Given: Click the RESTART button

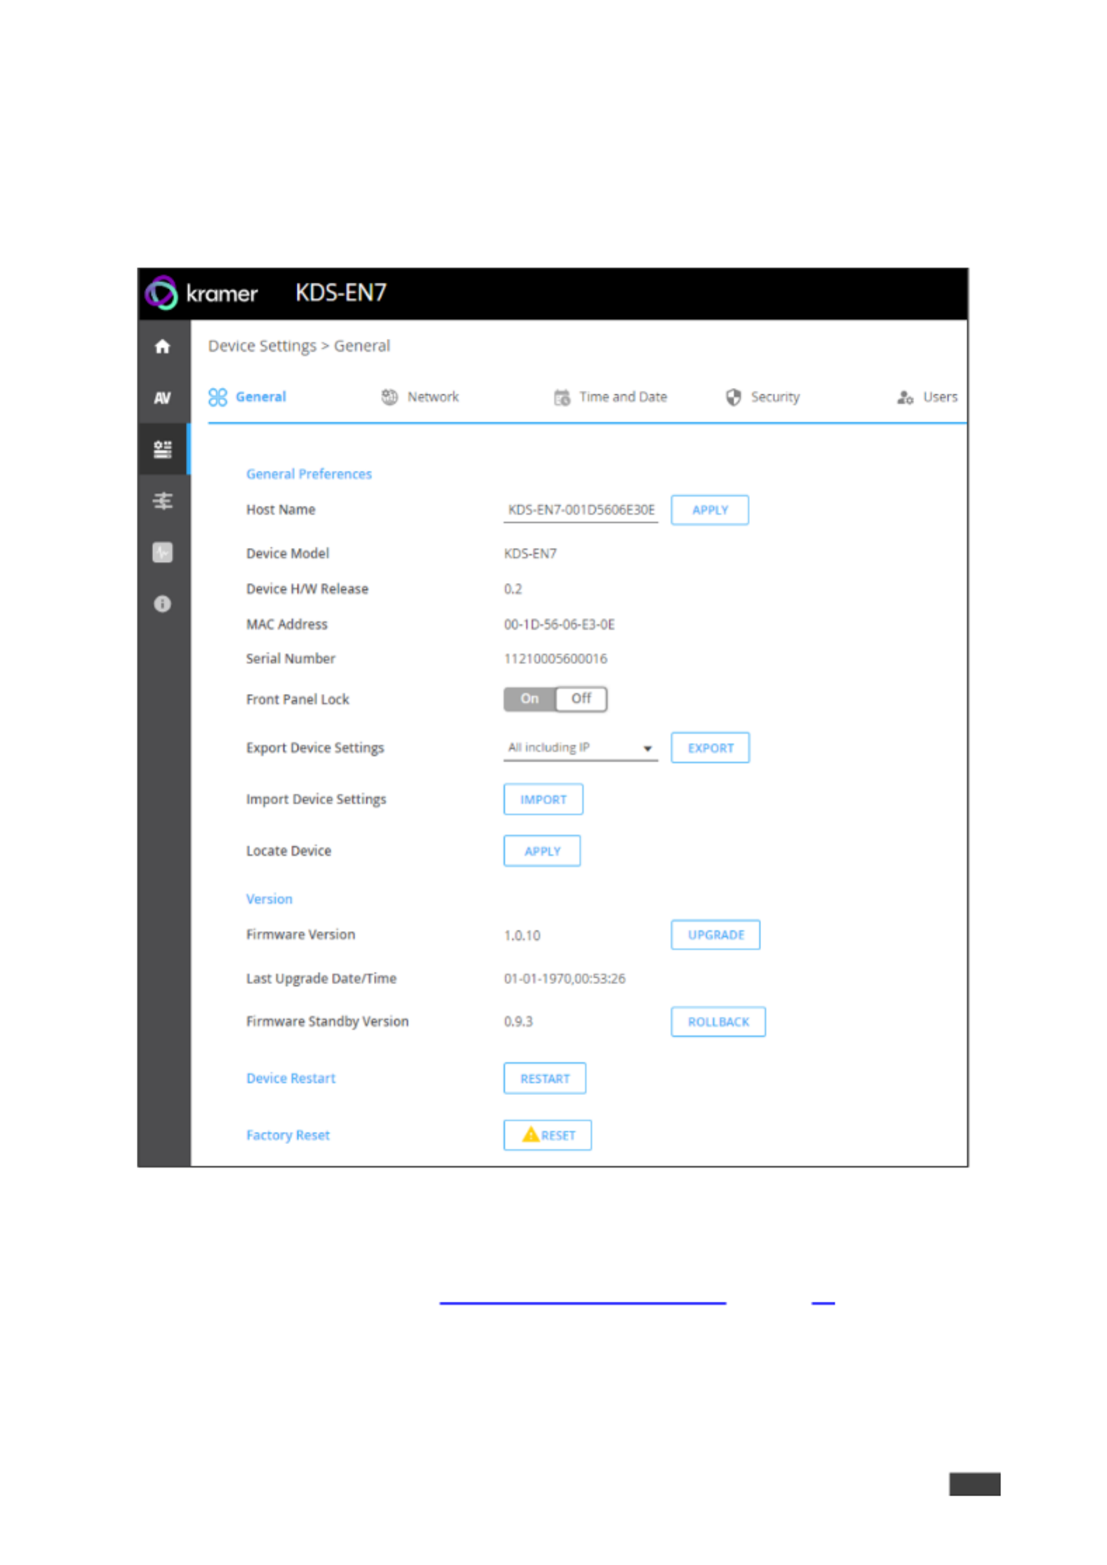Looking at the screenshot, I should 545,1079.
